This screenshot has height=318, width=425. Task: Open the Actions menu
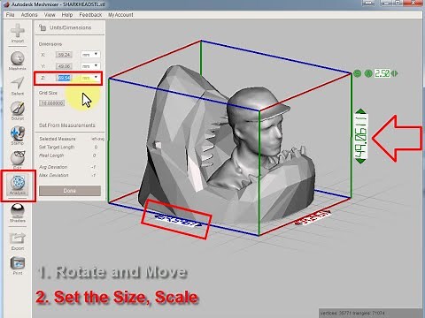pos(29,15)
